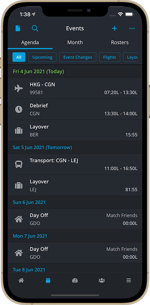Viewport: 150px width, 305px height.
Task: Open the friends group icon
Action: (102, 280)
